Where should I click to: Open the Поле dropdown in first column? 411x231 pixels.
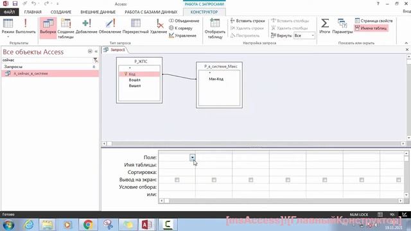pos(193,157)
